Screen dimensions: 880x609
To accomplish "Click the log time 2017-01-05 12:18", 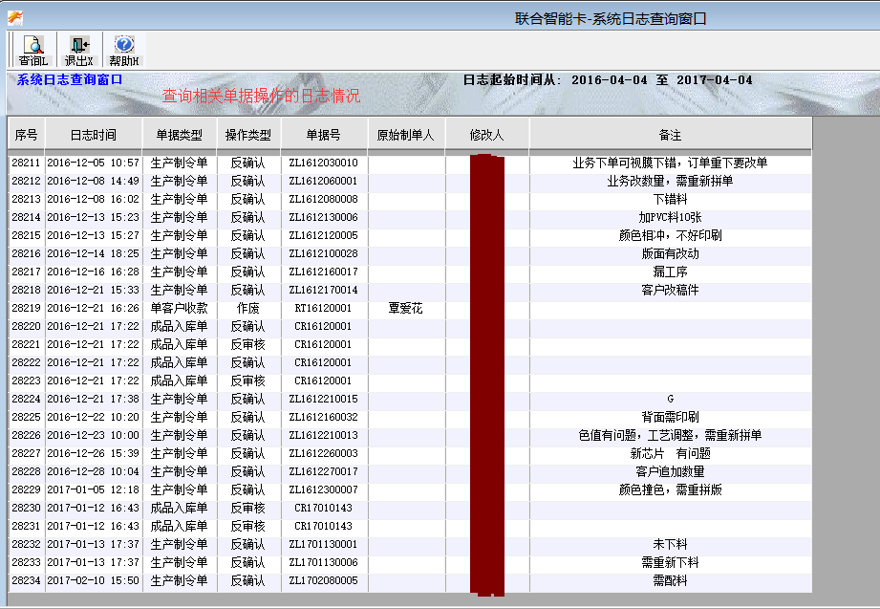I will pos(94,490).
